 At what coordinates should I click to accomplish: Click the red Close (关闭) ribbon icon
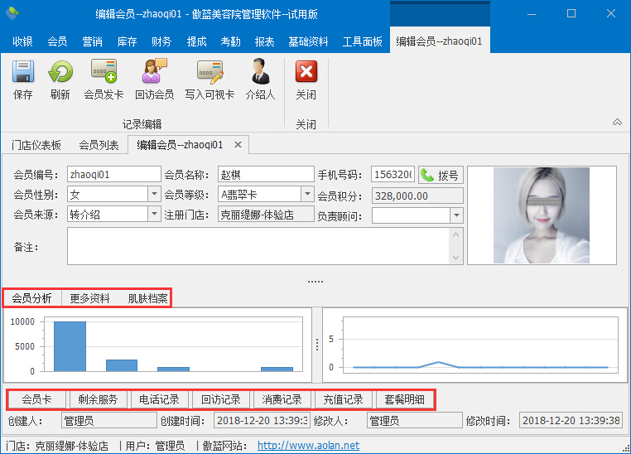[306, 73]
